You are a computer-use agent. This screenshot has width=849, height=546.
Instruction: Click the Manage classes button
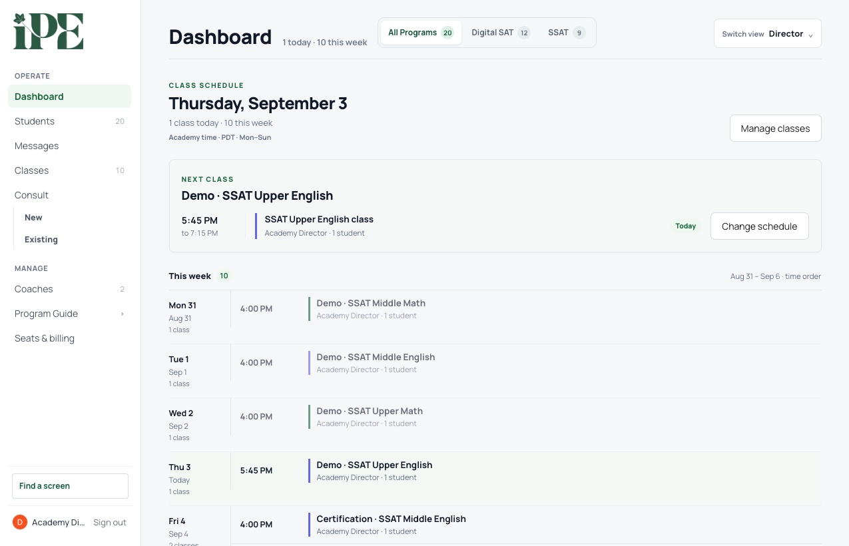coord(775,129)
